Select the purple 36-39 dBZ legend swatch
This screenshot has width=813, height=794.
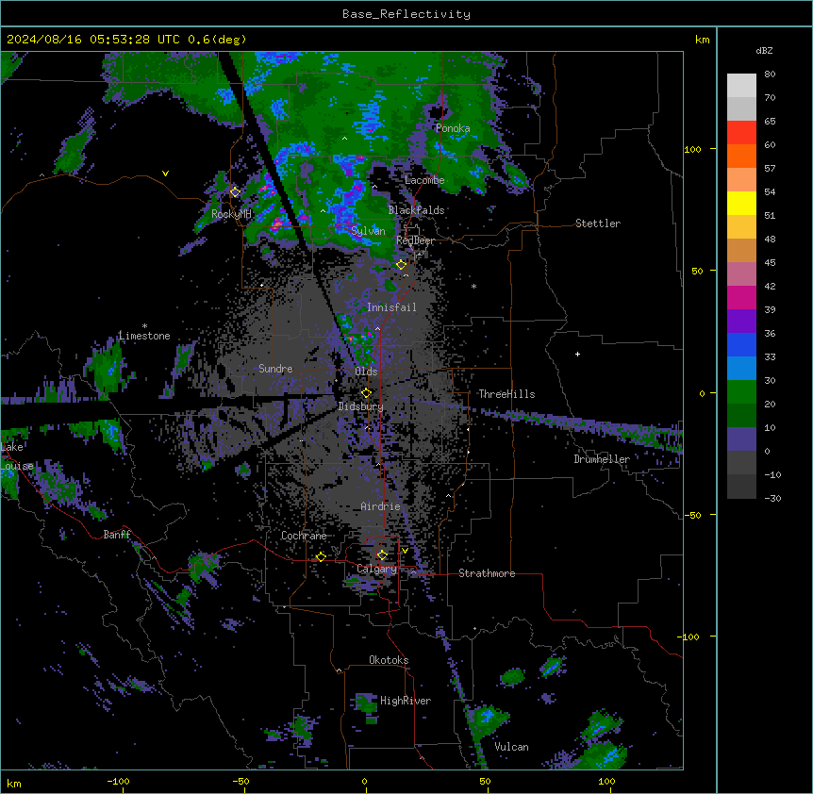pos(741,322)
